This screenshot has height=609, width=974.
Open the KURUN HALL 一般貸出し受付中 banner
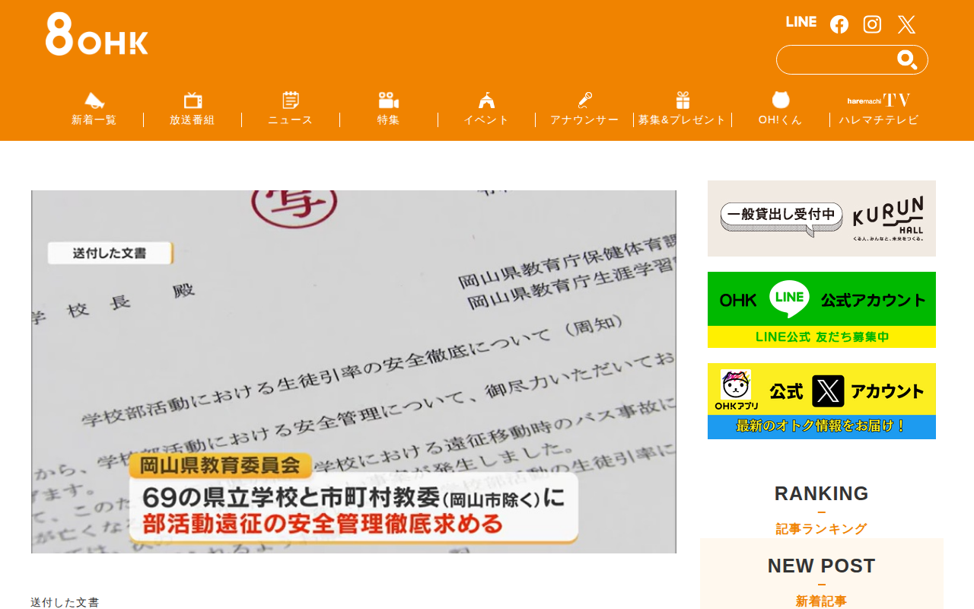[x=822, y=218]
